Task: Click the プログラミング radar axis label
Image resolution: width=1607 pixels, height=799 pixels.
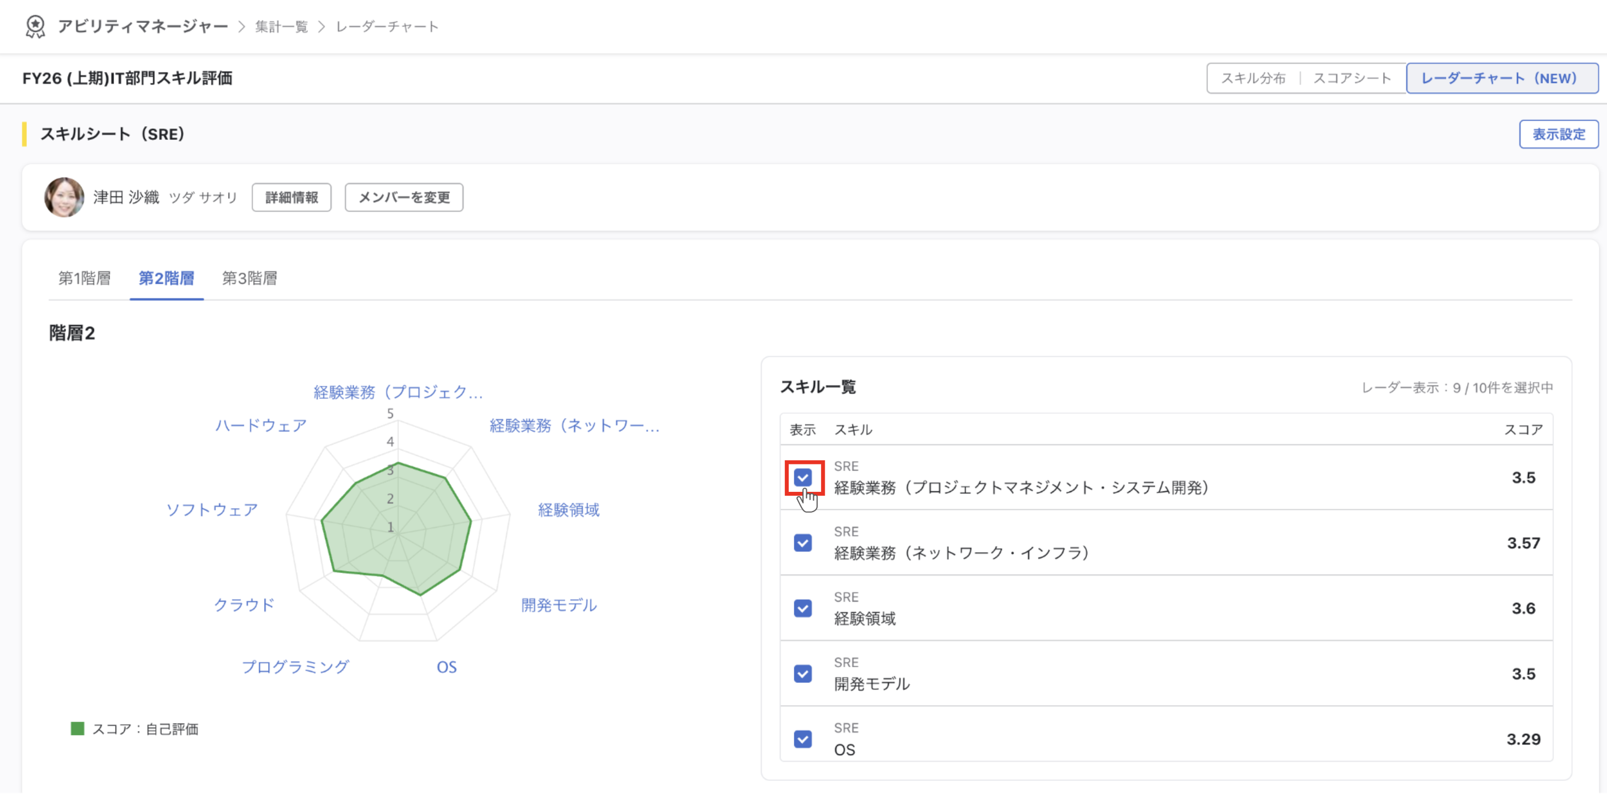Action: coord(295,667)
